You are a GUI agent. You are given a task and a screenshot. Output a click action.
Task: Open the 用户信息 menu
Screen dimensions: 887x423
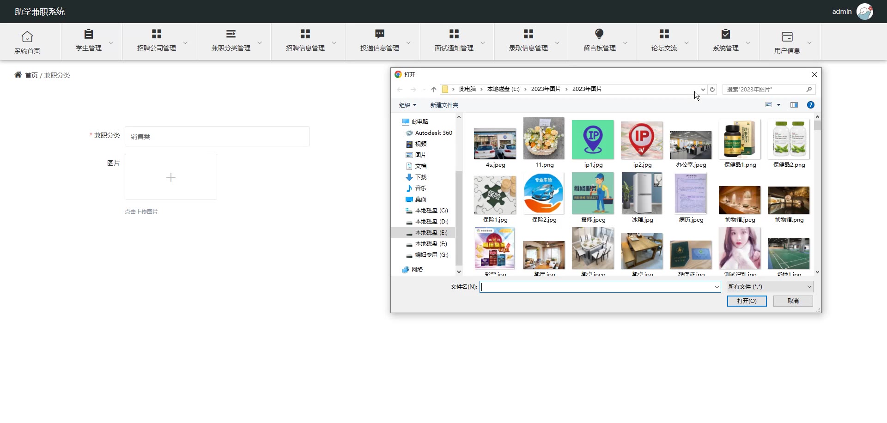pyautogui.click(x=790, y=42)
